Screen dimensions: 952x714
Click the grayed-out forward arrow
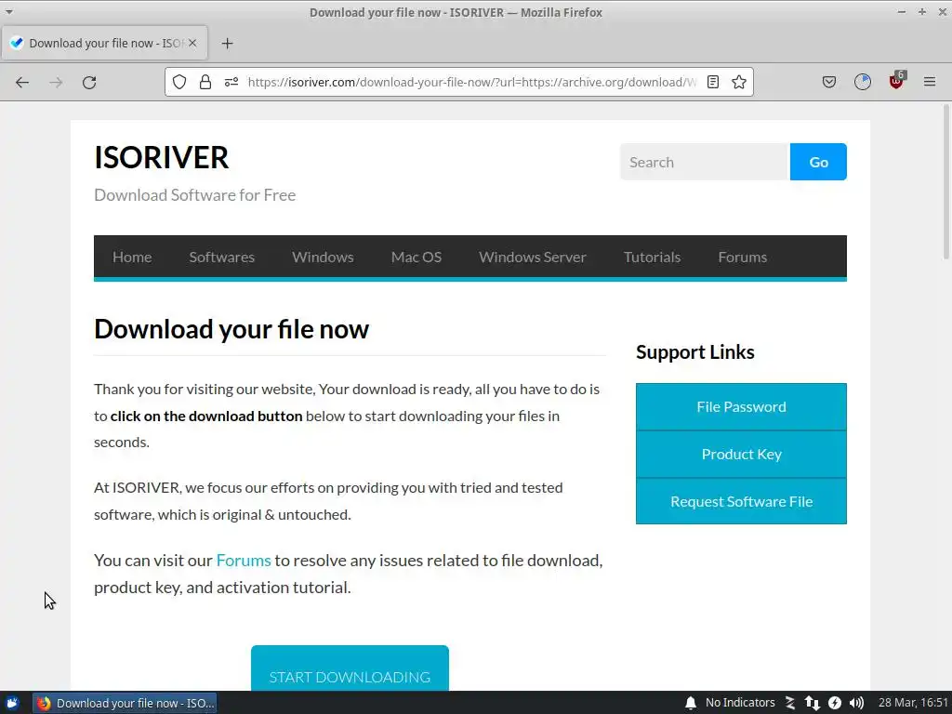click(56, 82)
